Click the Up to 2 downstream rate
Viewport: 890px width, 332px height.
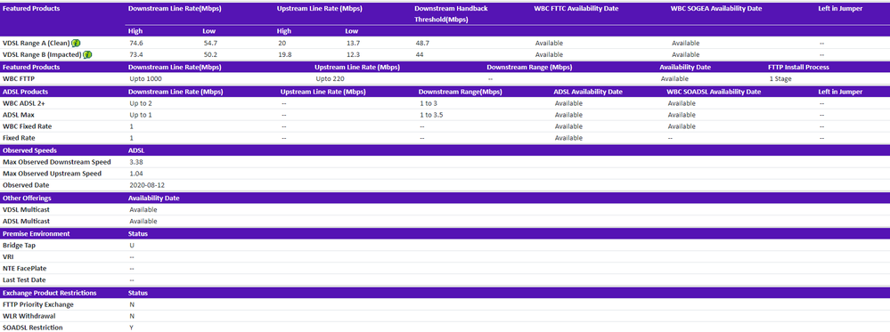tap(141, 103)
